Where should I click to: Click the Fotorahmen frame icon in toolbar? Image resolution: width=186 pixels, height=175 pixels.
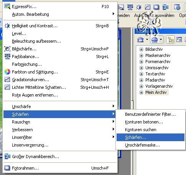(156, 7)
